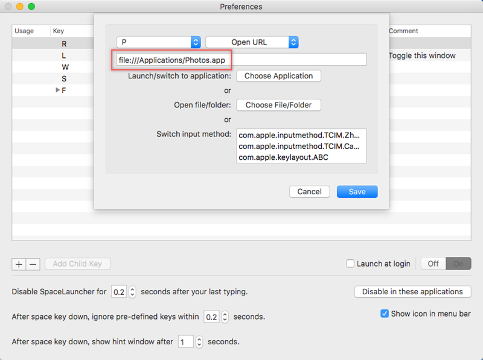Image resolution: width=483 pixels, height=360 pixels.
Task: Click stepper for disable-after-typing seconds
Action: [x=132, y=292]
